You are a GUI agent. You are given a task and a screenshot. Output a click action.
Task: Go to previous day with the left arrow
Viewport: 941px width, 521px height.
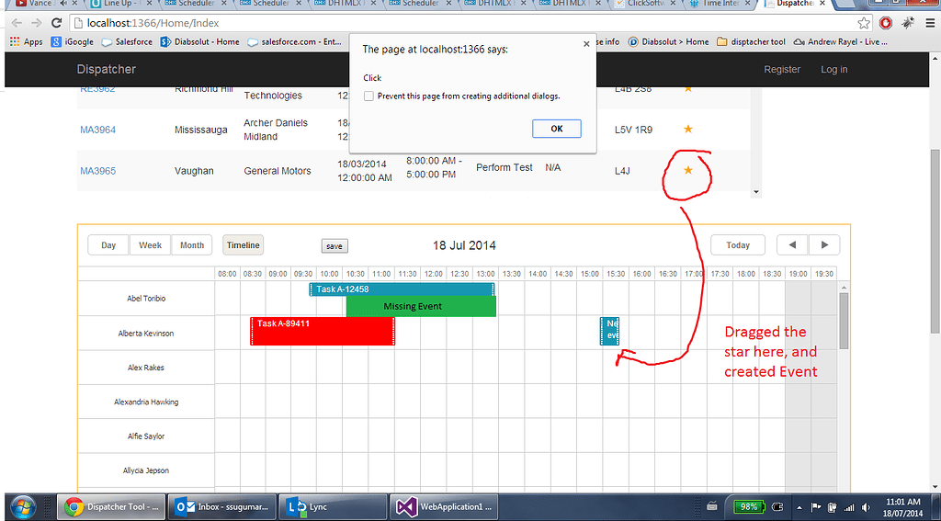point(793,245)
